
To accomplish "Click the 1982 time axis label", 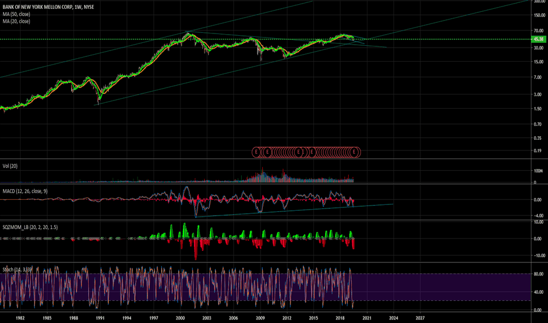I will [x=20, y=318].
